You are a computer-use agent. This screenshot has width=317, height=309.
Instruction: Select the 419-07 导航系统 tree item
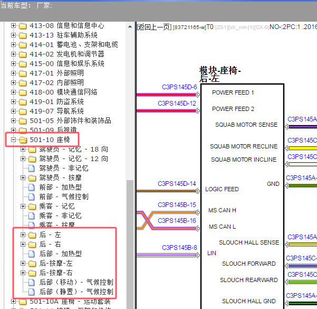click(x=56, y=111)
